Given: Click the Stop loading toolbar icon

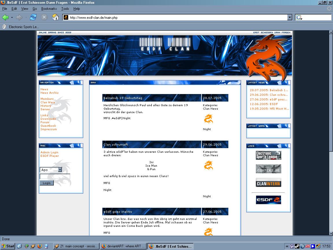Looking at the screenshot, I should click(x=44, y=17).
